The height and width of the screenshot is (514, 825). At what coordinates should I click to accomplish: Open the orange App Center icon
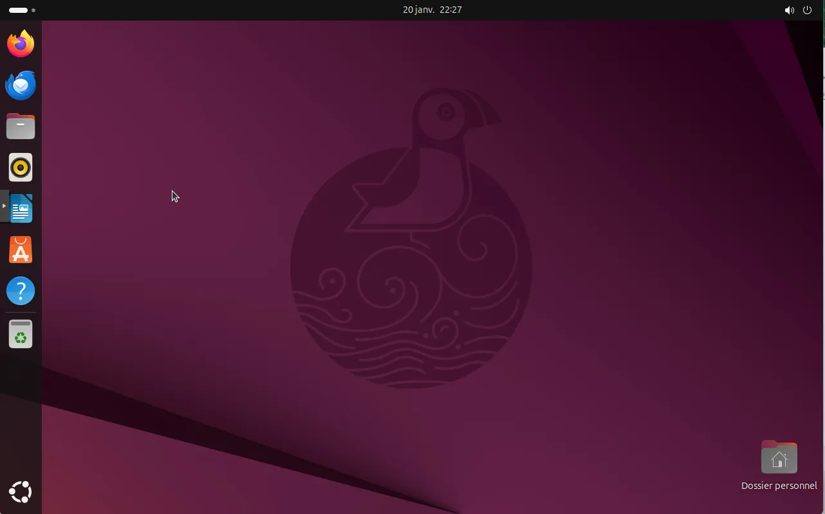(21, 250)
